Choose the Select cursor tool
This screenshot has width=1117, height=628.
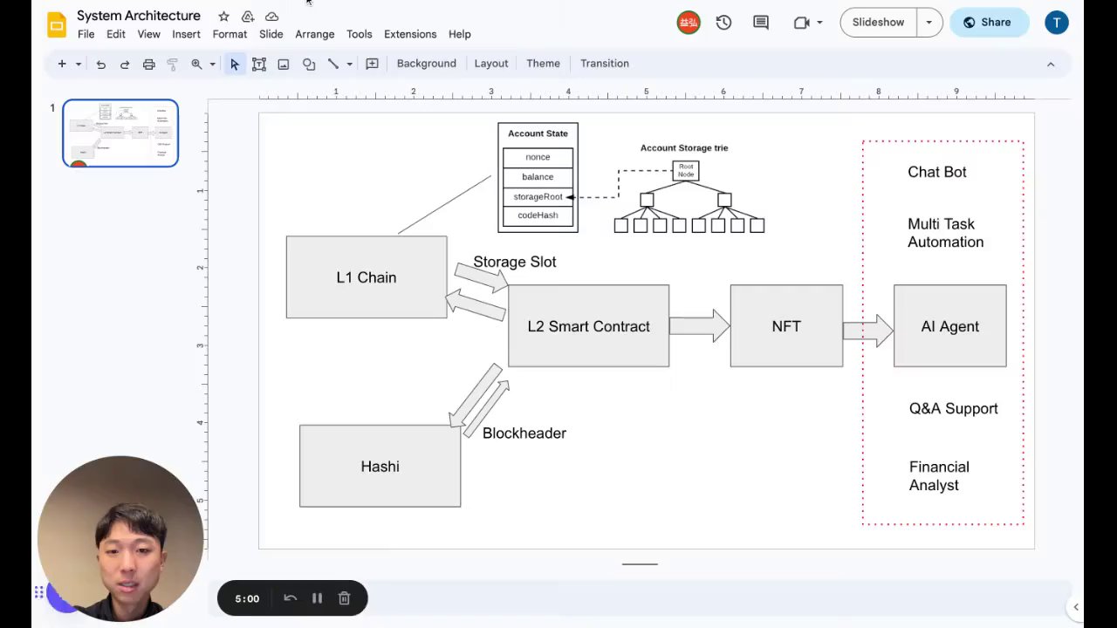pyautogui.click(x=235, y=64)
